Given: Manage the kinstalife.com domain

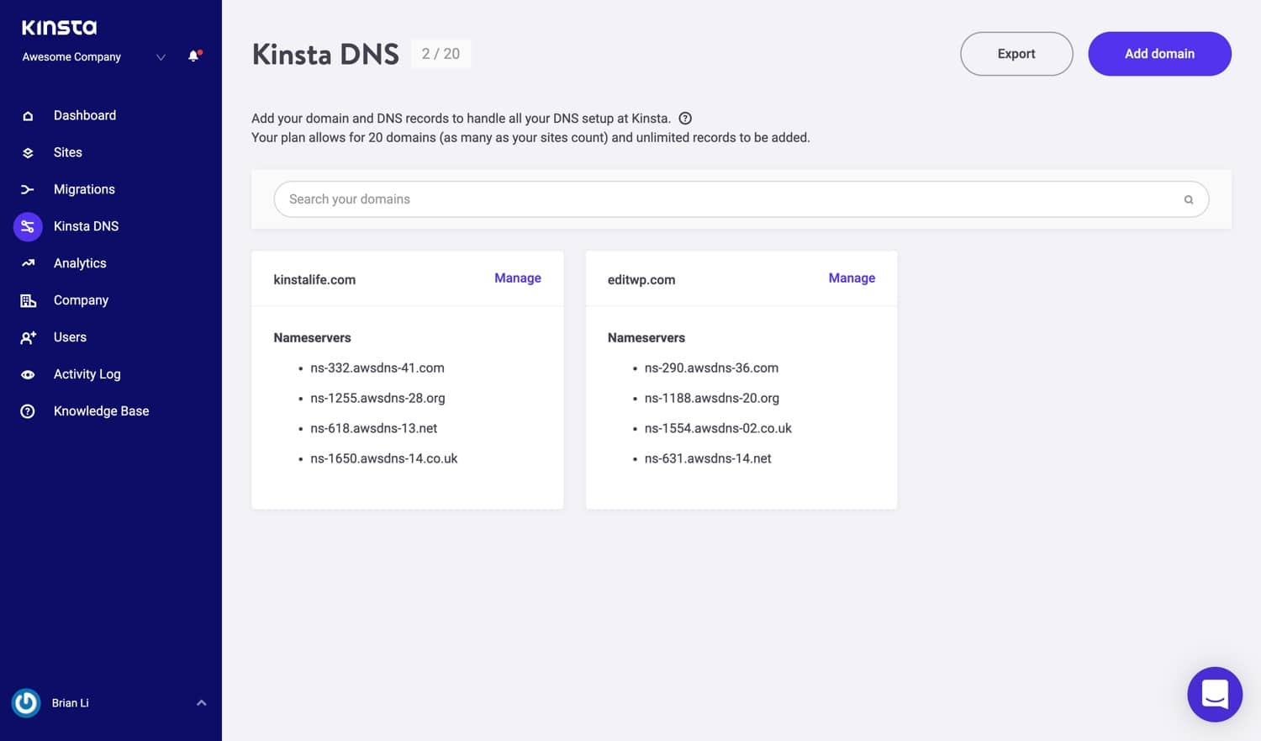Looking at the screenshot, I should pos(517,278).
